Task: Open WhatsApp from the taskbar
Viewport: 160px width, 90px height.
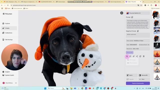Action: tap(97, 88)
